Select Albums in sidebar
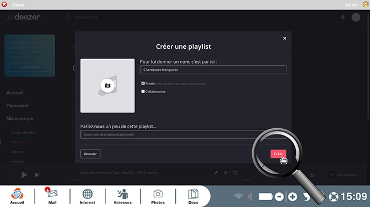 point(18,152)
